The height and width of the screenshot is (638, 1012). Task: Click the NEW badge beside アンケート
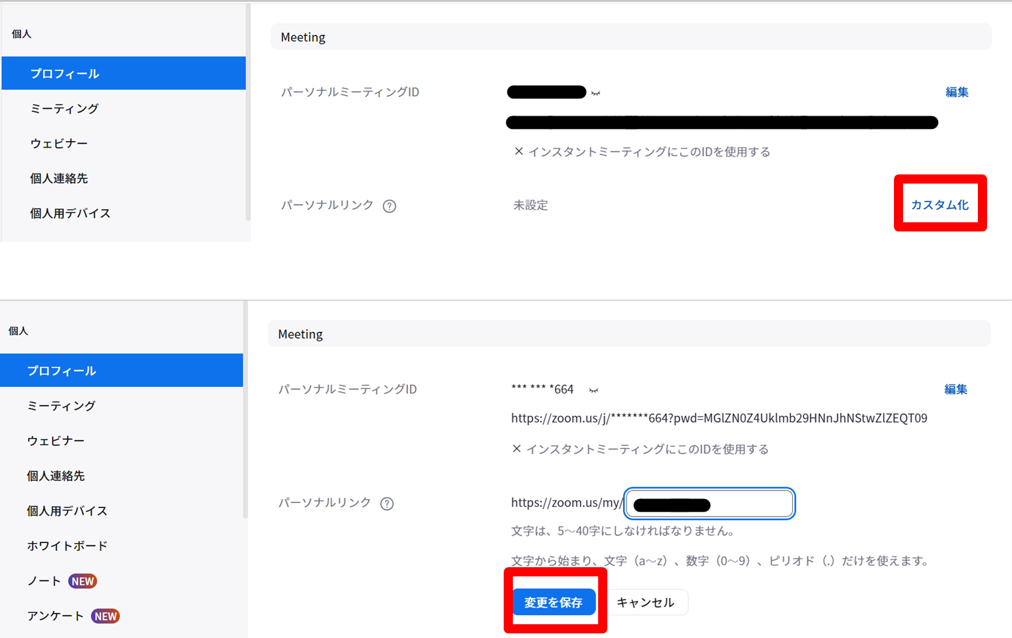[x=105, y=616]
